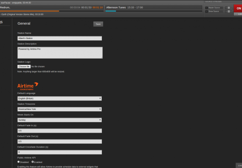Image resolution: width=242 pixels, height=168 pixels.
Task: Click into the Station Description textarea
Action: coord(60,53)
